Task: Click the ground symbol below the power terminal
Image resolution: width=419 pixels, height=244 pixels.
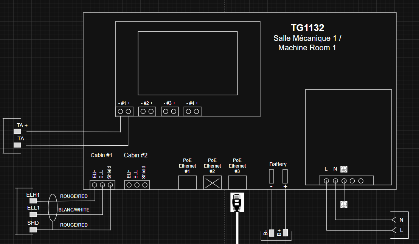Action: [344, 204]
